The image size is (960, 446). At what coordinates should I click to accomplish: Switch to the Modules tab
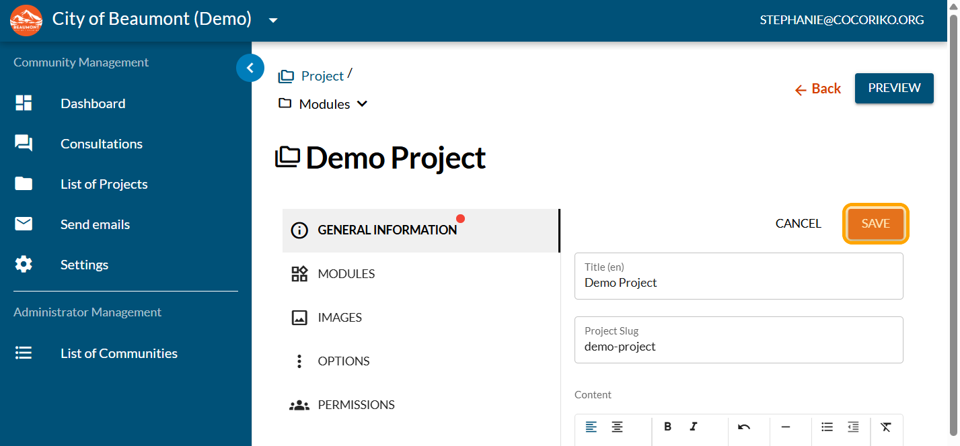(x=346, y=274)
